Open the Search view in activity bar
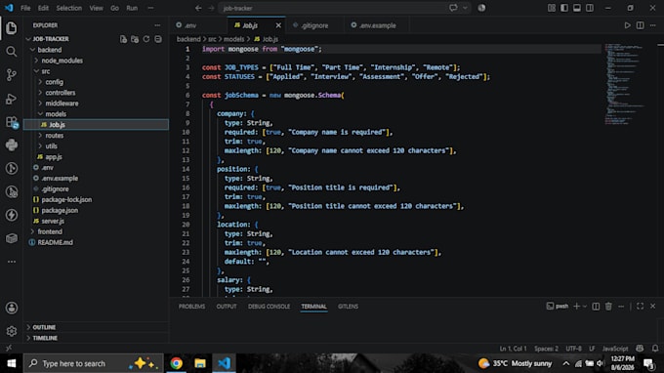The height and width of the screenshot is (373, 664). click(12, 52)
